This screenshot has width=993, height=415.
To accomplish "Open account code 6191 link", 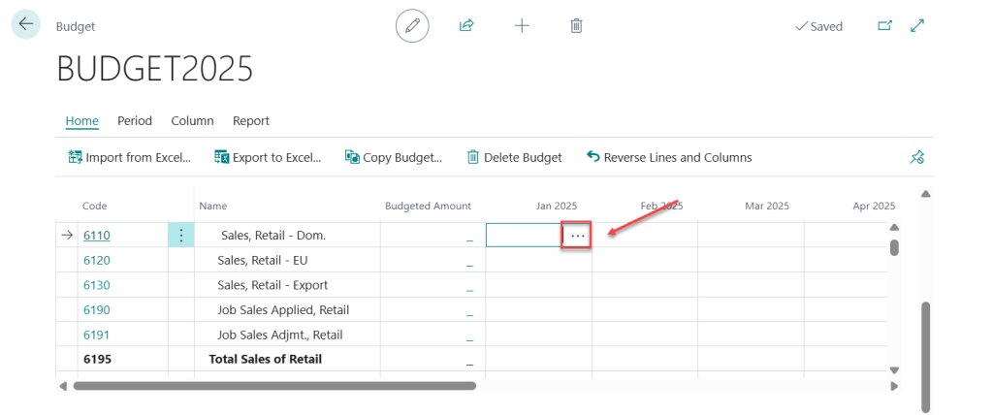I will coord(97,335).
